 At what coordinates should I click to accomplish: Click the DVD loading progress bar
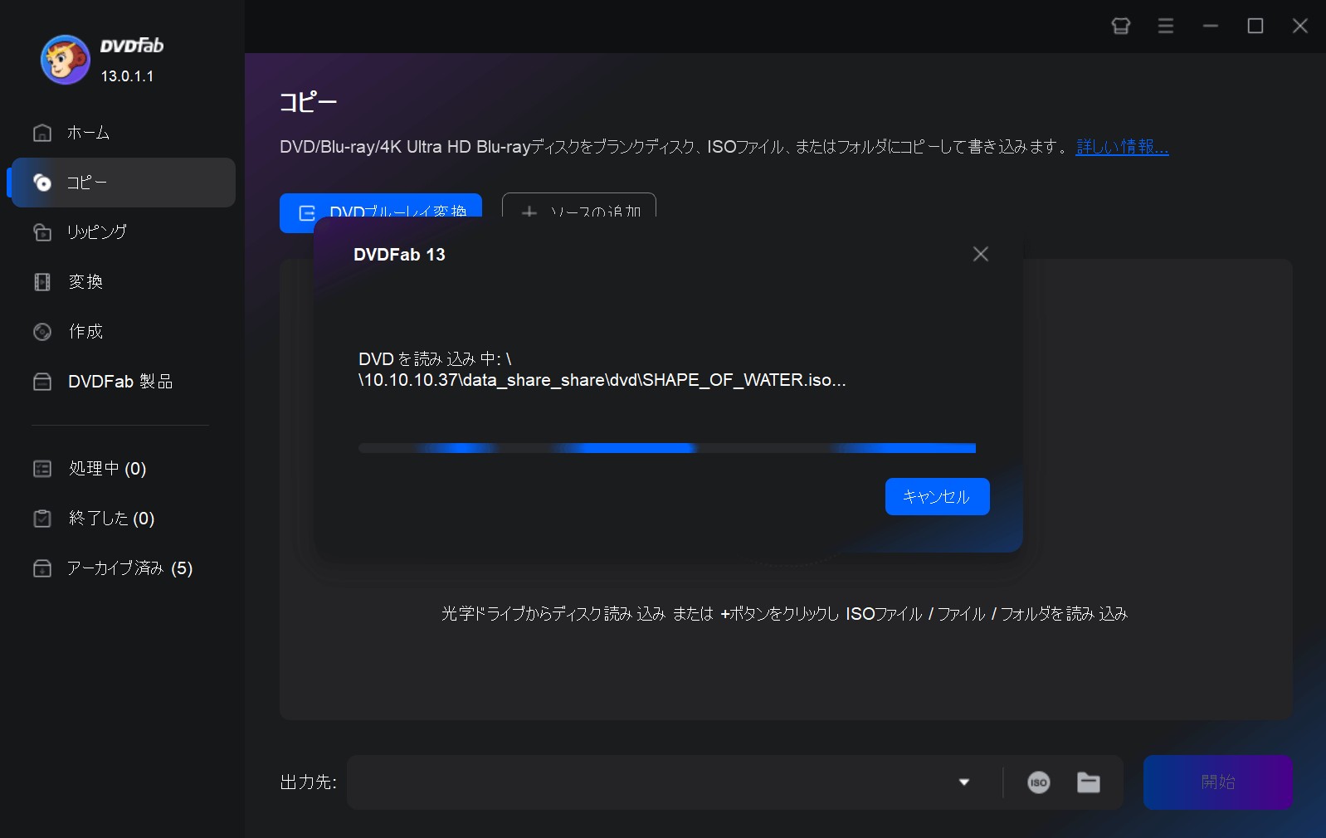coord(667,448)
